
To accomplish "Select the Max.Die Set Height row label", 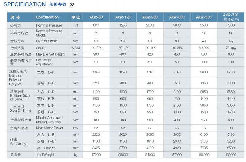I will point(50,54).
